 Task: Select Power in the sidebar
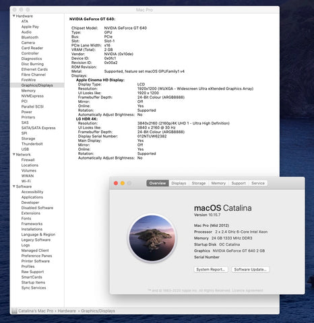click(x=26, y=112)
